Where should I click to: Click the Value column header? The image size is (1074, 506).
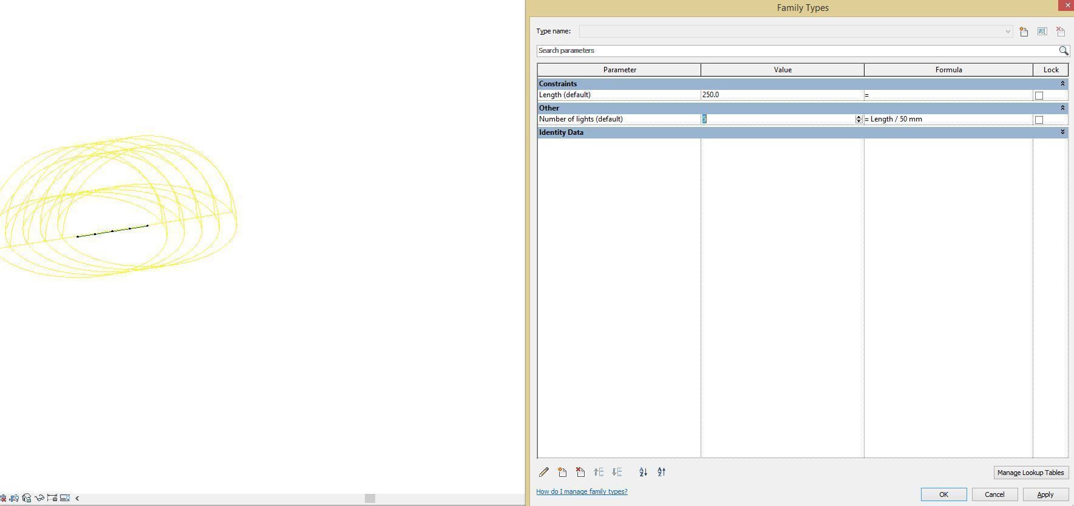coord(783,70)
